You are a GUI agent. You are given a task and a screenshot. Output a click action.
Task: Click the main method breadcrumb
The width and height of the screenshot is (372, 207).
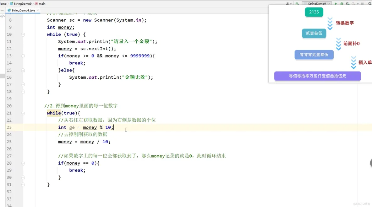click(42, 3)
